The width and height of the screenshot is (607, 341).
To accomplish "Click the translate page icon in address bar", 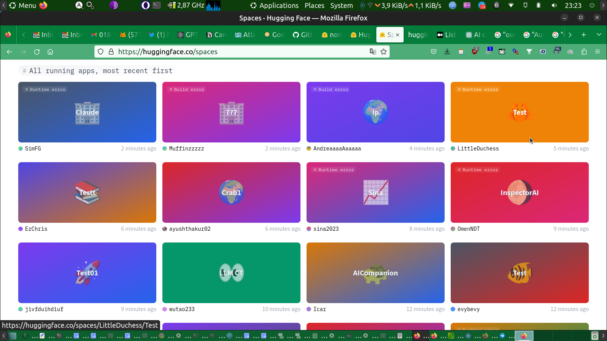I will pos(373,52).
